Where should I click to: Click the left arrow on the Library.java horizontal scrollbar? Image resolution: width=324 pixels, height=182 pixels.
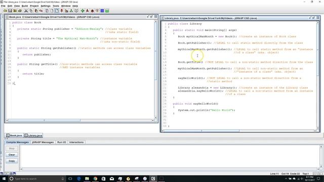click(163, 131)
